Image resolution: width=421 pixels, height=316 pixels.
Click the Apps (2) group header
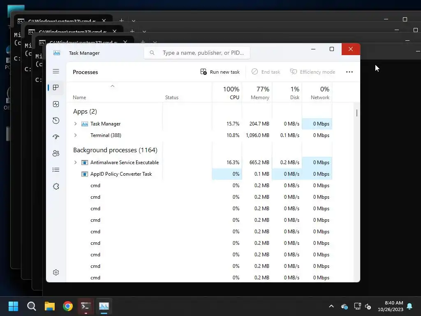(85, 112)
